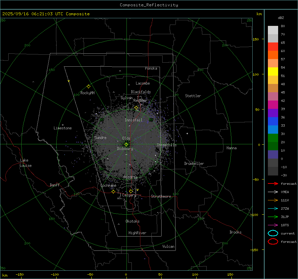The width and height of the screenshot is (298, 279).
Task: Click the cyan 'current' ellipse legend icon
Action: point(273,233)
